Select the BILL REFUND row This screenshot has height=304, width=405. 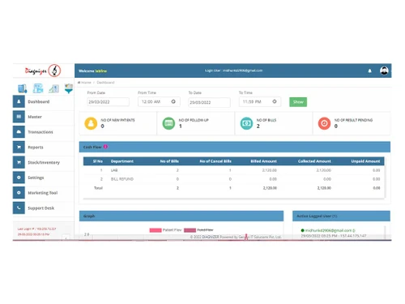(x=234, y=179)
